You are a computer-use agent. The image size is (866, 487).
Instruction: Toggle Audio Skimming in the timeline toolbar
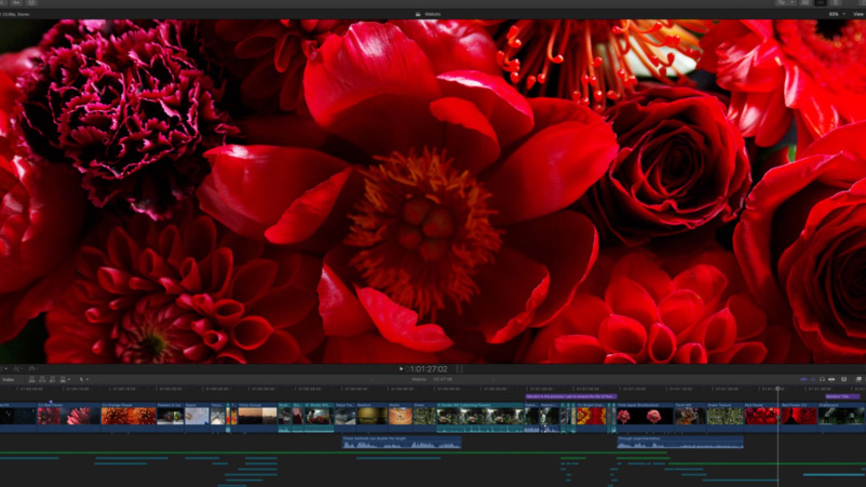pos(813,379)
